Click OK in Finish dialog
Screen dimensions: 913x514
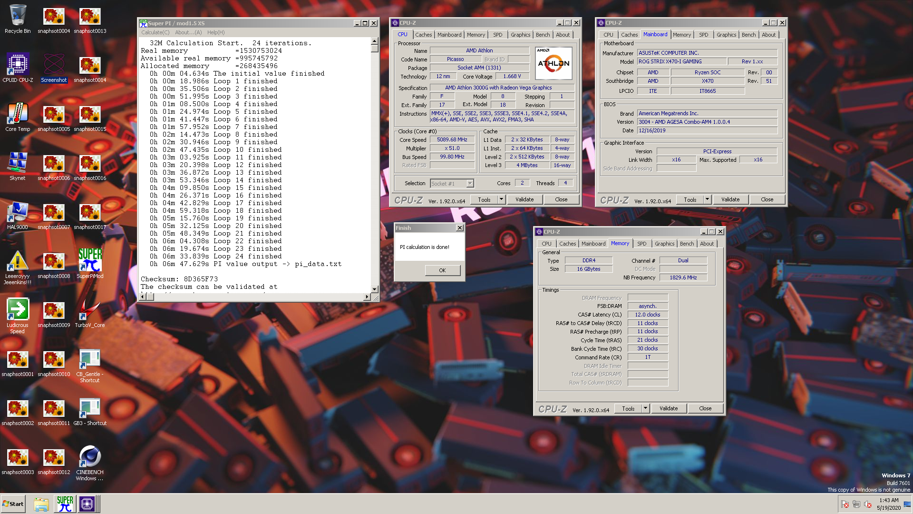[x=442, y=270]
